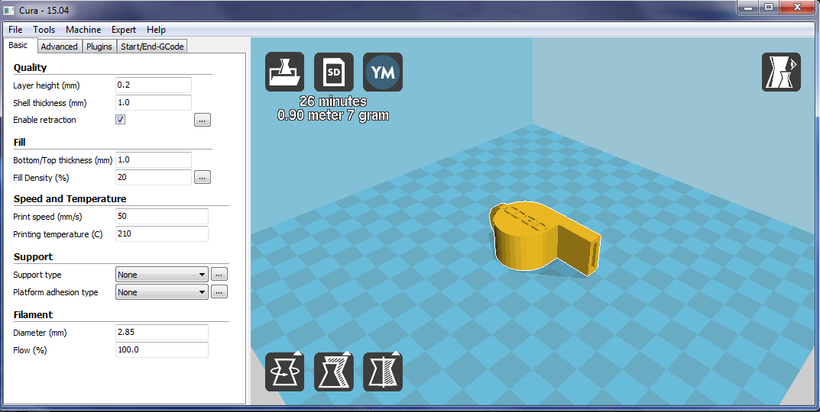
Task: Click the Print speed input field
Action: tap(161, 216)
